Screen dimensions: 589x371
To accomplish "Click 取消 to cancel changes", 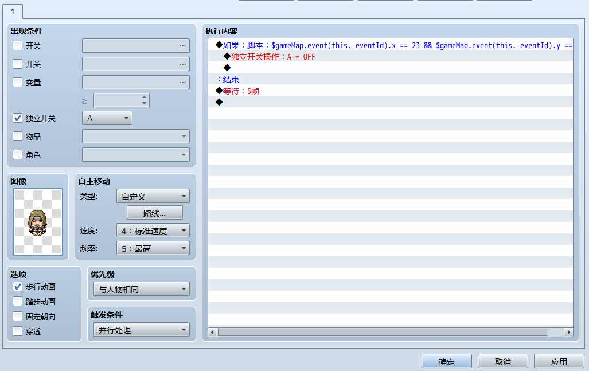I will [x=503, y=361].
